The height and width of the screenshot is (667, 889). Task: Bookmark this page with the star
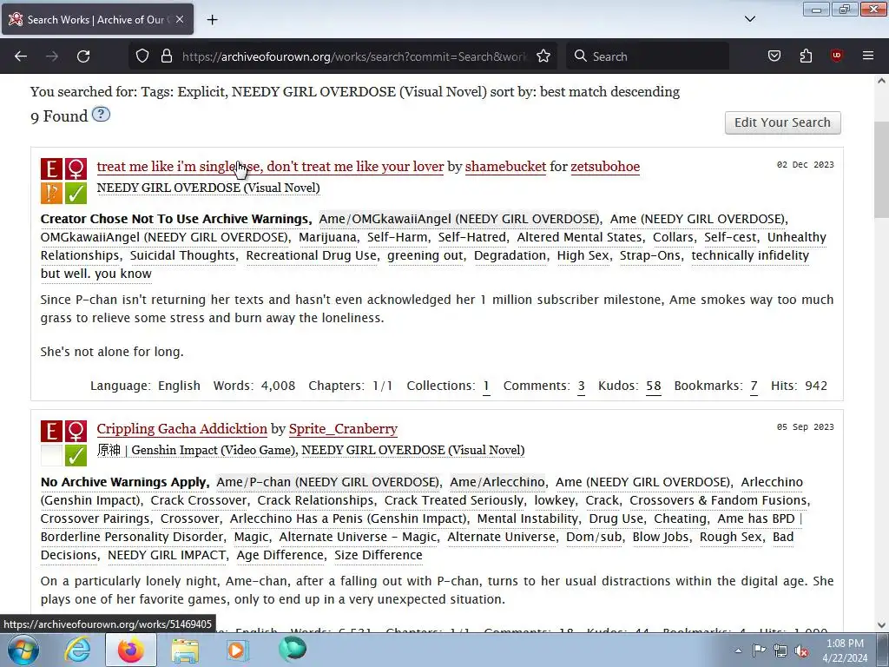pyautogui.click(x=543, y=56)
